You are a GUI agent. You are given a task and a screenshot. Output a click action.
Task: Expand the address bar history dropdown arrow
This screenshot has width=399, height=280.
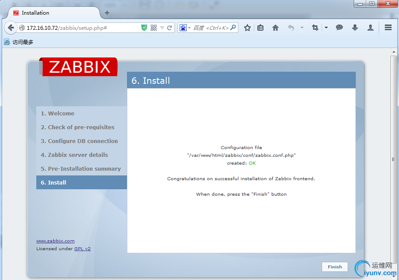tap(162, 28)
